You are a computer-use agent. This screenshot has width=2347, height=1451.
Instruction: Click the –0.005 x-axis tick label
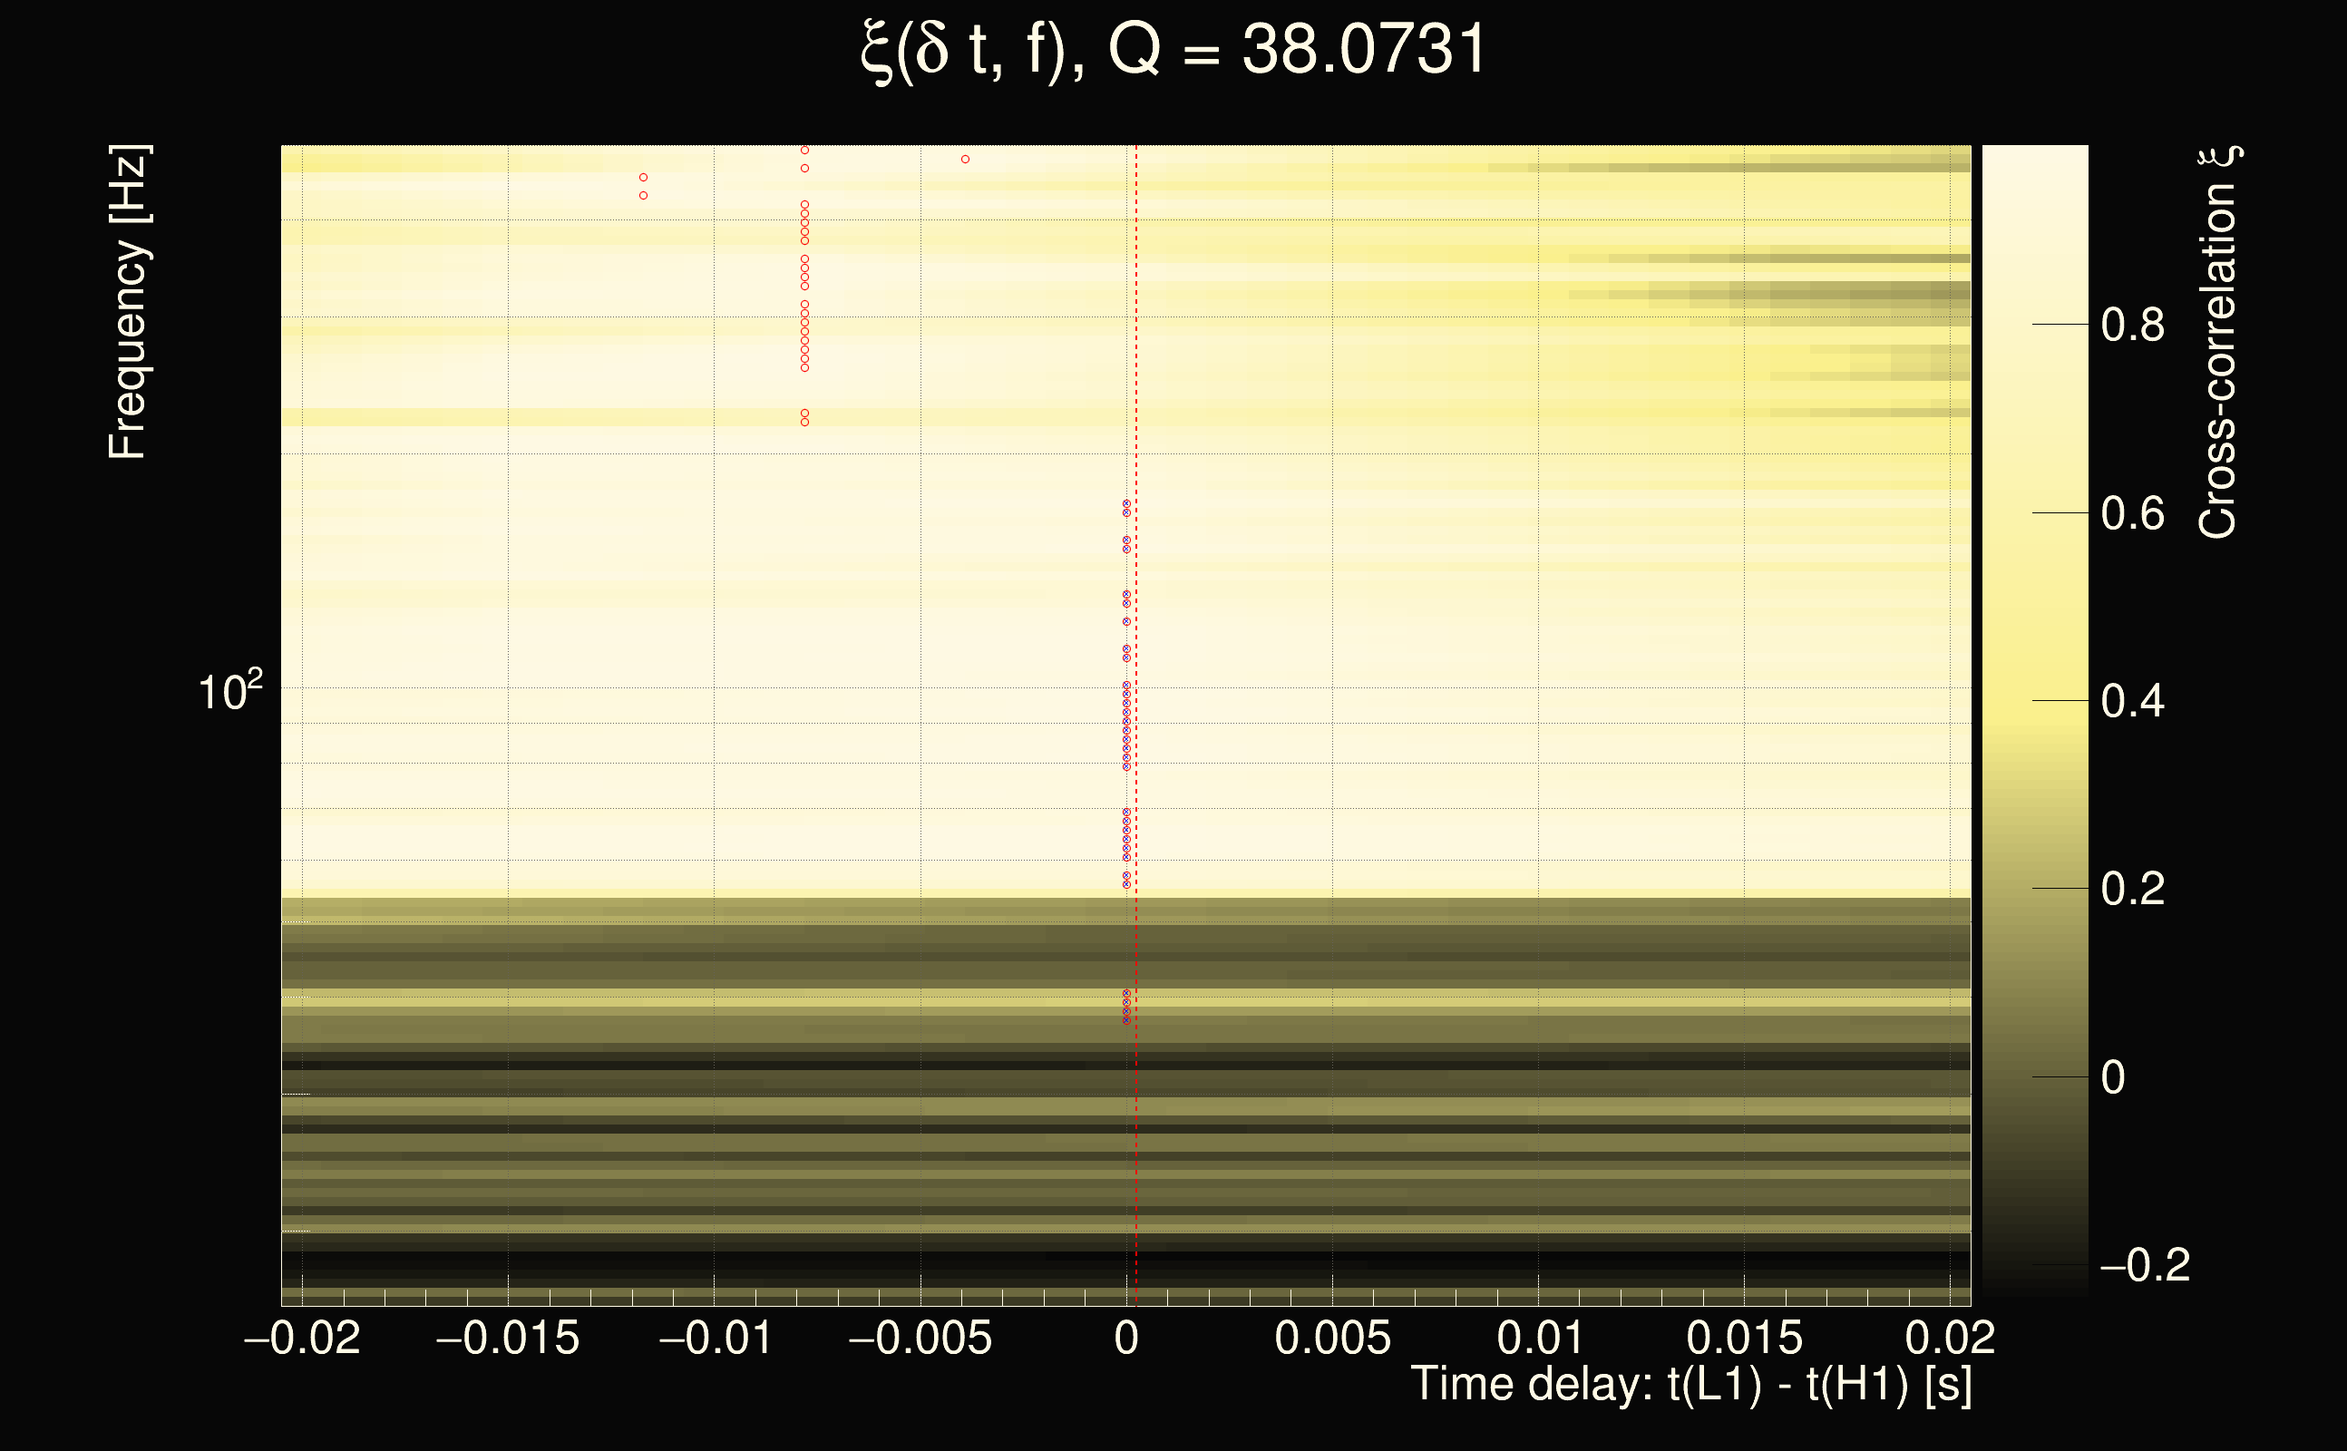click(x=920, y=1338)
